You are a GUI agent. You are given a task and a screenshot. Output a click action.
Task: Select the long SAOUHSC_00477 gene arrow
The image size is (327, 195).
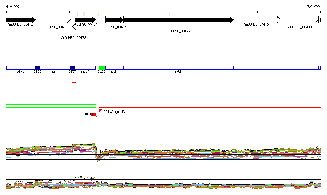click(x=178, y=20)
